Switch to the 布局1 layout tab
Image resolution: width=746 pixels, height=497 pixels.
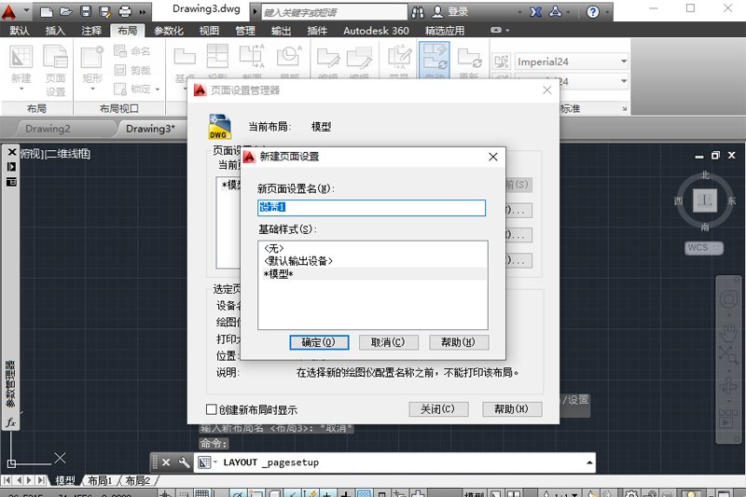click(100, 480)
